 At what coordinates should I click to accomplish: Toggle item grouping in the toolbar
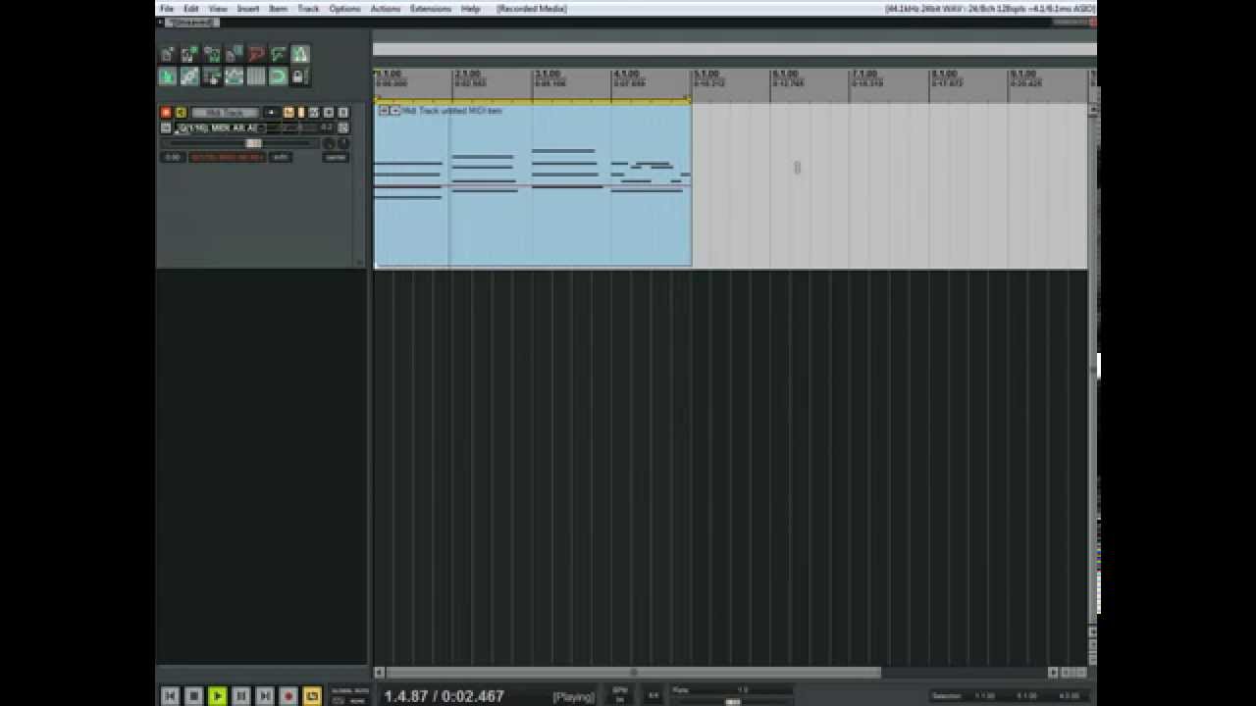(189, 76)
